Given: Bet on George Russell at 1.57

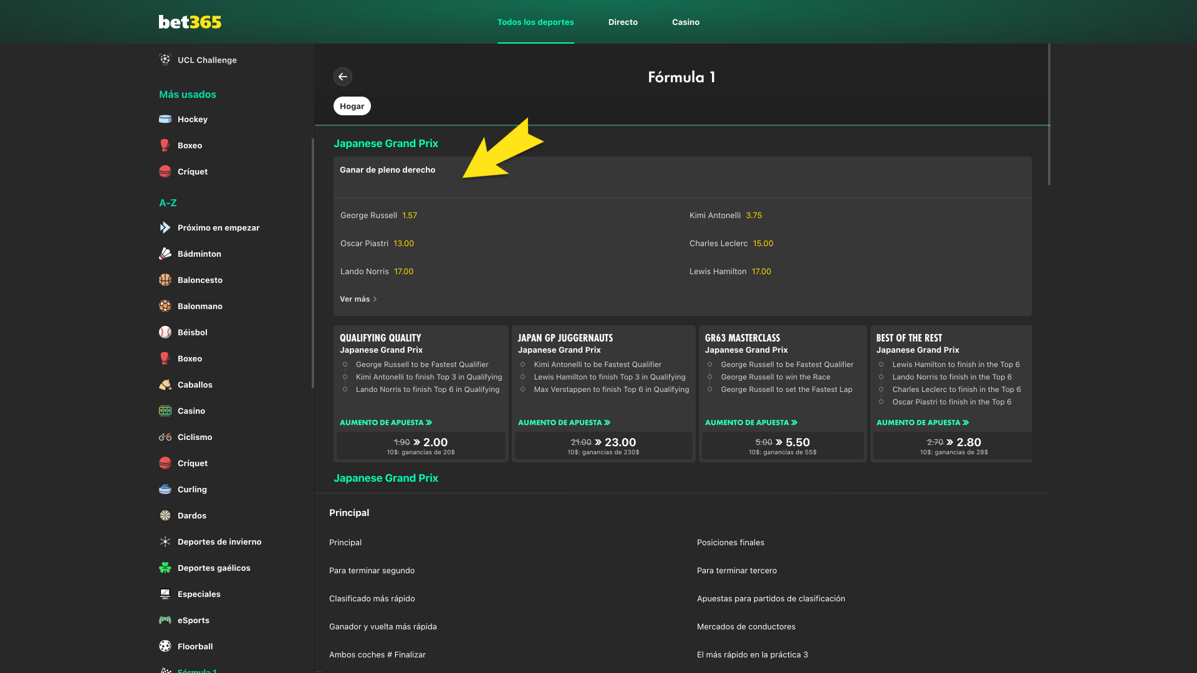Looking at the screenshot, I should point(378,215).
